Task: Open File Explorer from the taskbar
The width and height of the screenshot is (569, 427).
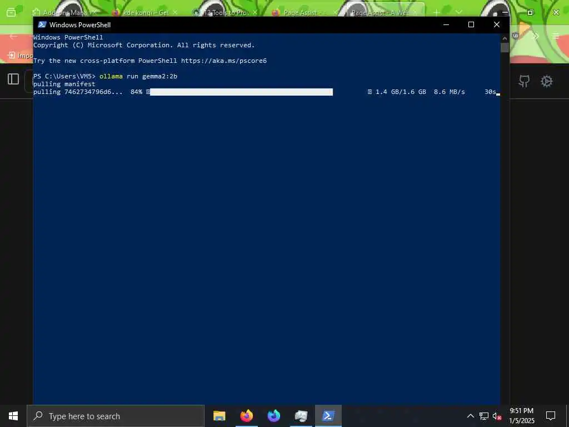Action: click(219, 416)
